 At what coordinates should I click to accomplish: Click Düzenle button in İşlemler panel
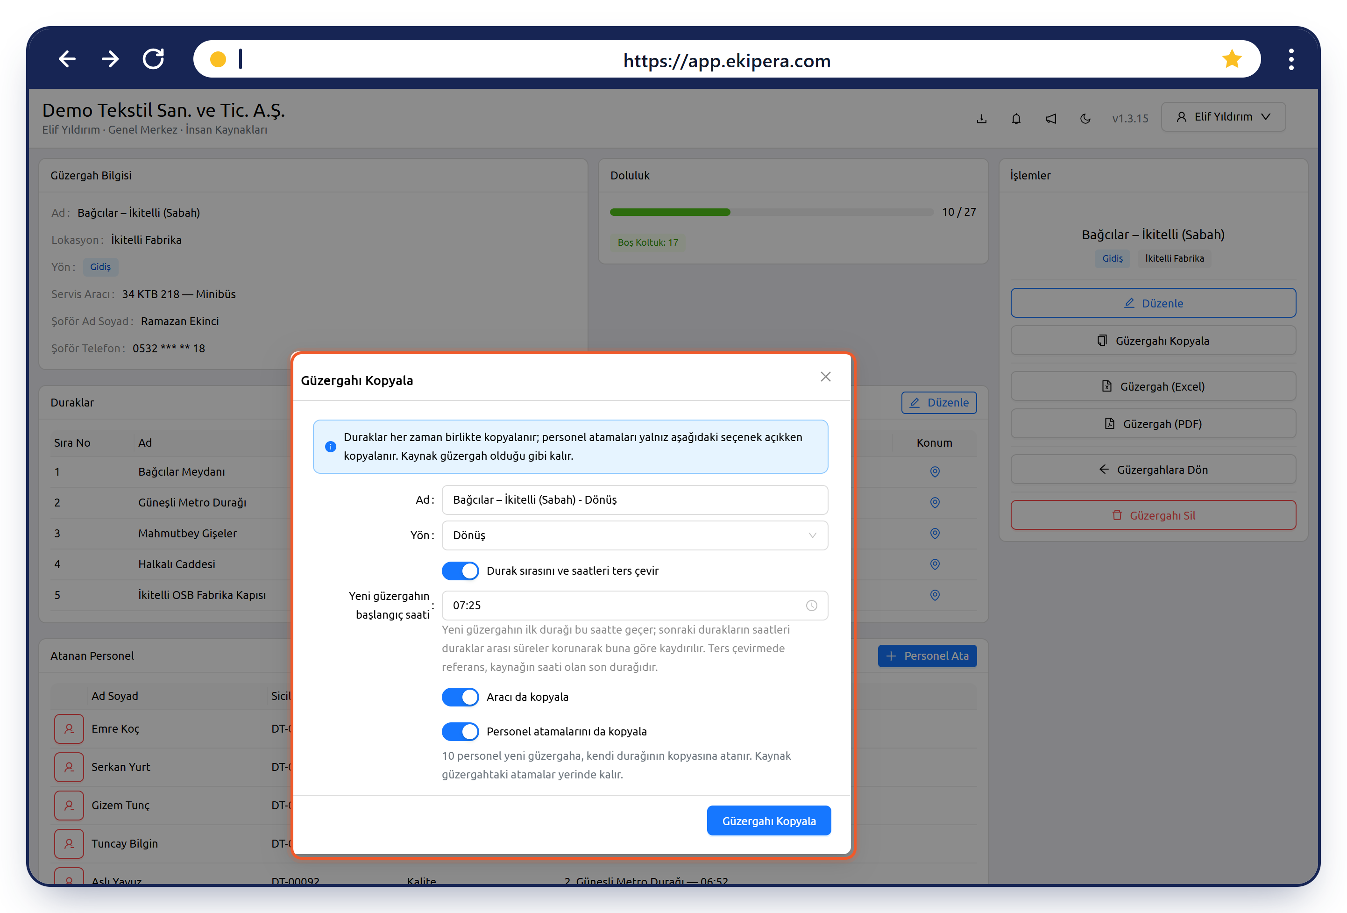1154,303
